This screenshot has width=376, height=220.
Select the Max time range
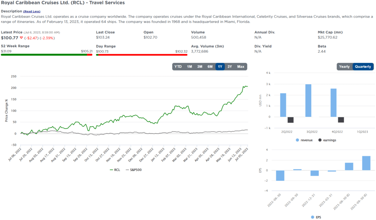point(241,67)
